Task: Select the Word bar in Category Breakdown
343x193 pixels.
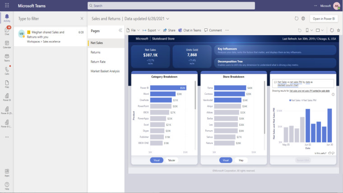Action: tap(163, 94)
